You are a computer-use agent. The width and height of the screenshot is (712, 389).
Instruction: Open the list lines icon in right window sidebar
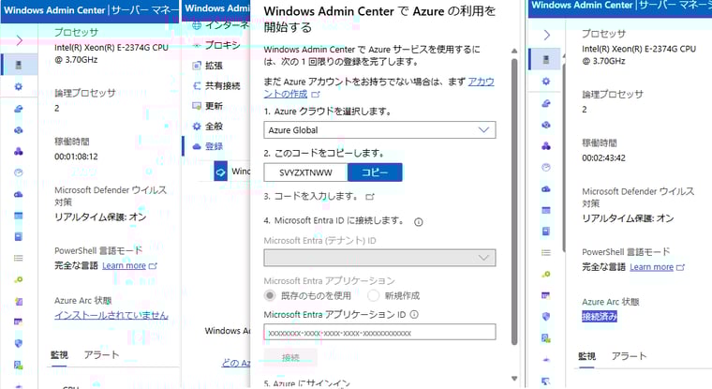(546, 253)
